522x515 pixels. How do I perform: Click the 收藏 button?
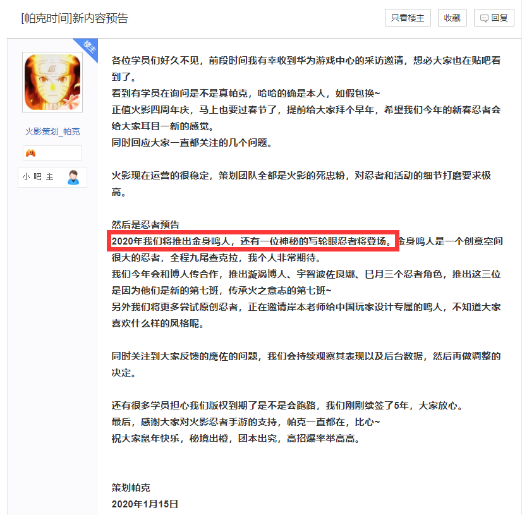[x=452, y=18]
